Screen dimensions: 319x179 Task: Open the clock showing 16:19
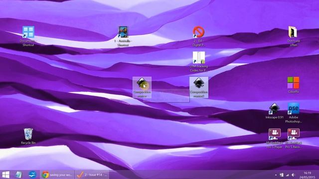pyautogui.click(x=307, y=175)
